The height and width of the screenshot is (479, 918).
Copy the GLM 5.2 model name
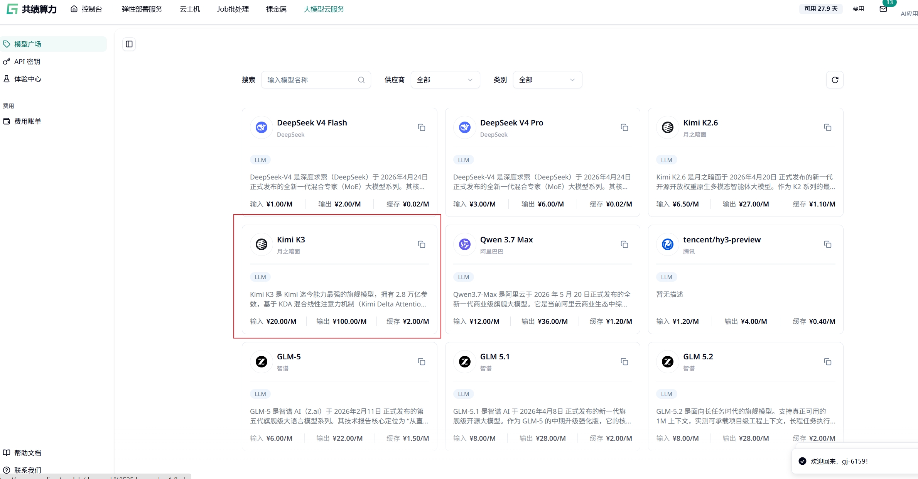coord(828,362)
